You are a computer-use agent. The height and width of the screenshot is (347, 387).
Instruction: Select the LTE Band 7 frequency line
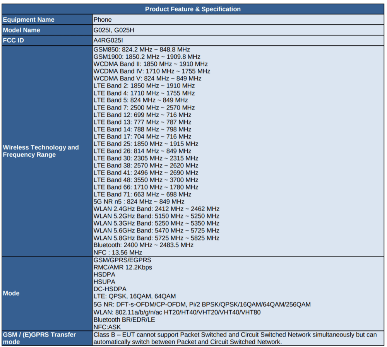144,108
